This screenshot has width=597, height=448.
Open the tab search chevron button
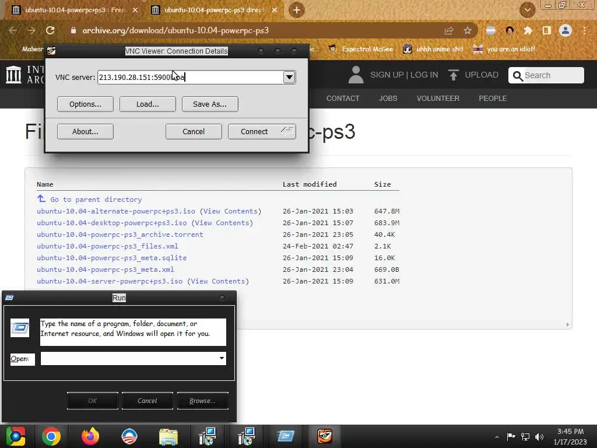[527, 10]
